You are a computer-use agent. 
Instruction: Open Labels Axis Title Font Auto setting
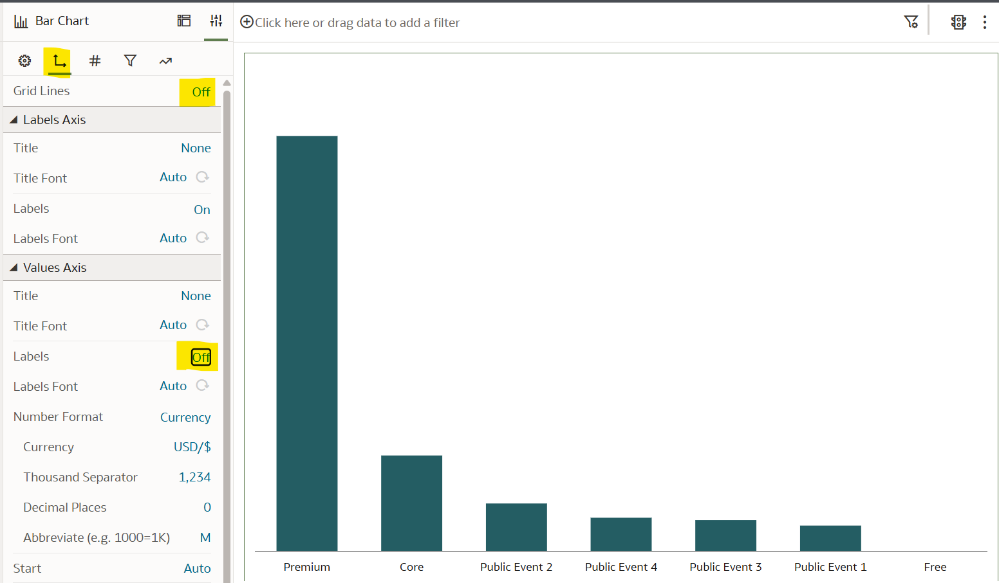coord(173,177)
